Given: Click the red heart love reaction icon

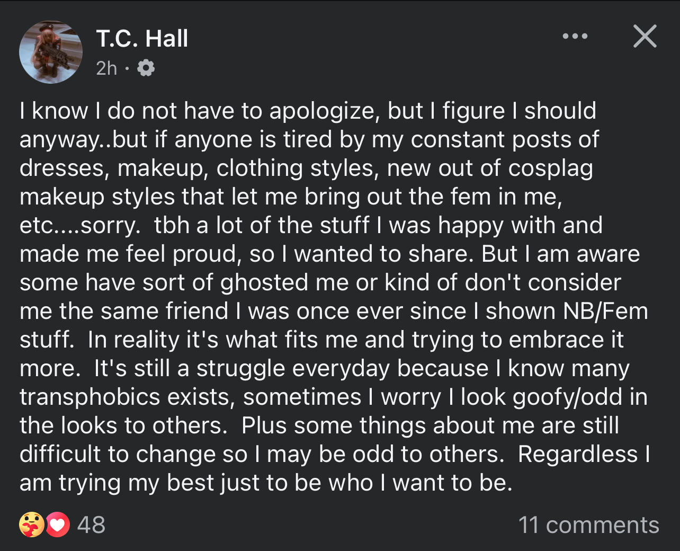Looking at the screenshot, I should coord(58,525).
